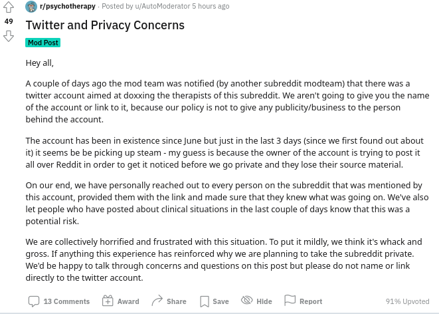
Task: Open the 13 Comments text label
Action: pos(66,301)
